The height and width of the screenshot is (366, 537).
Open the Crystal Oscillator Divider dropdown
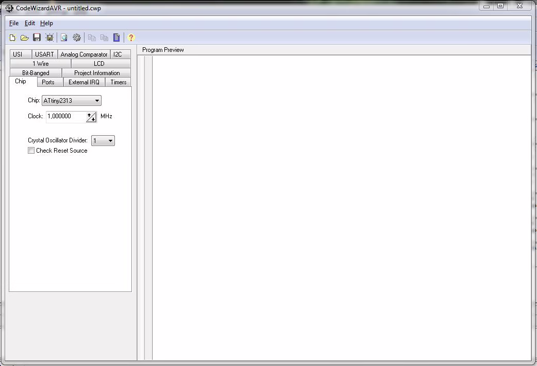pyautogui.click(x=110, y=141)
